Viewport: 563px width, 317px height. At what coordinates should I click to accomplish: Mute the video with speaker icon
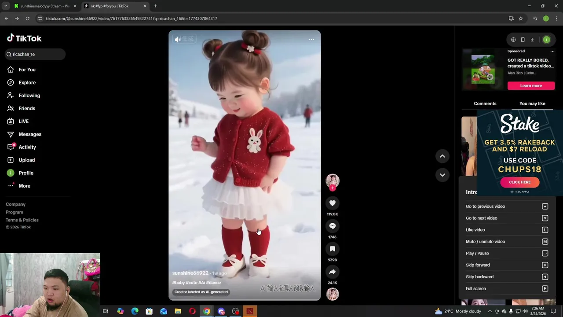click(x=178, y=39)
